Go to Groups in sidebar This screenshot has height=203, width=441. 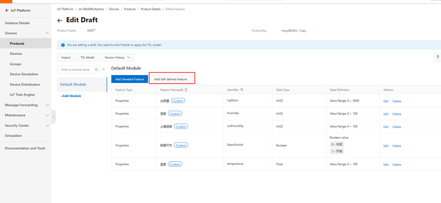15,64
